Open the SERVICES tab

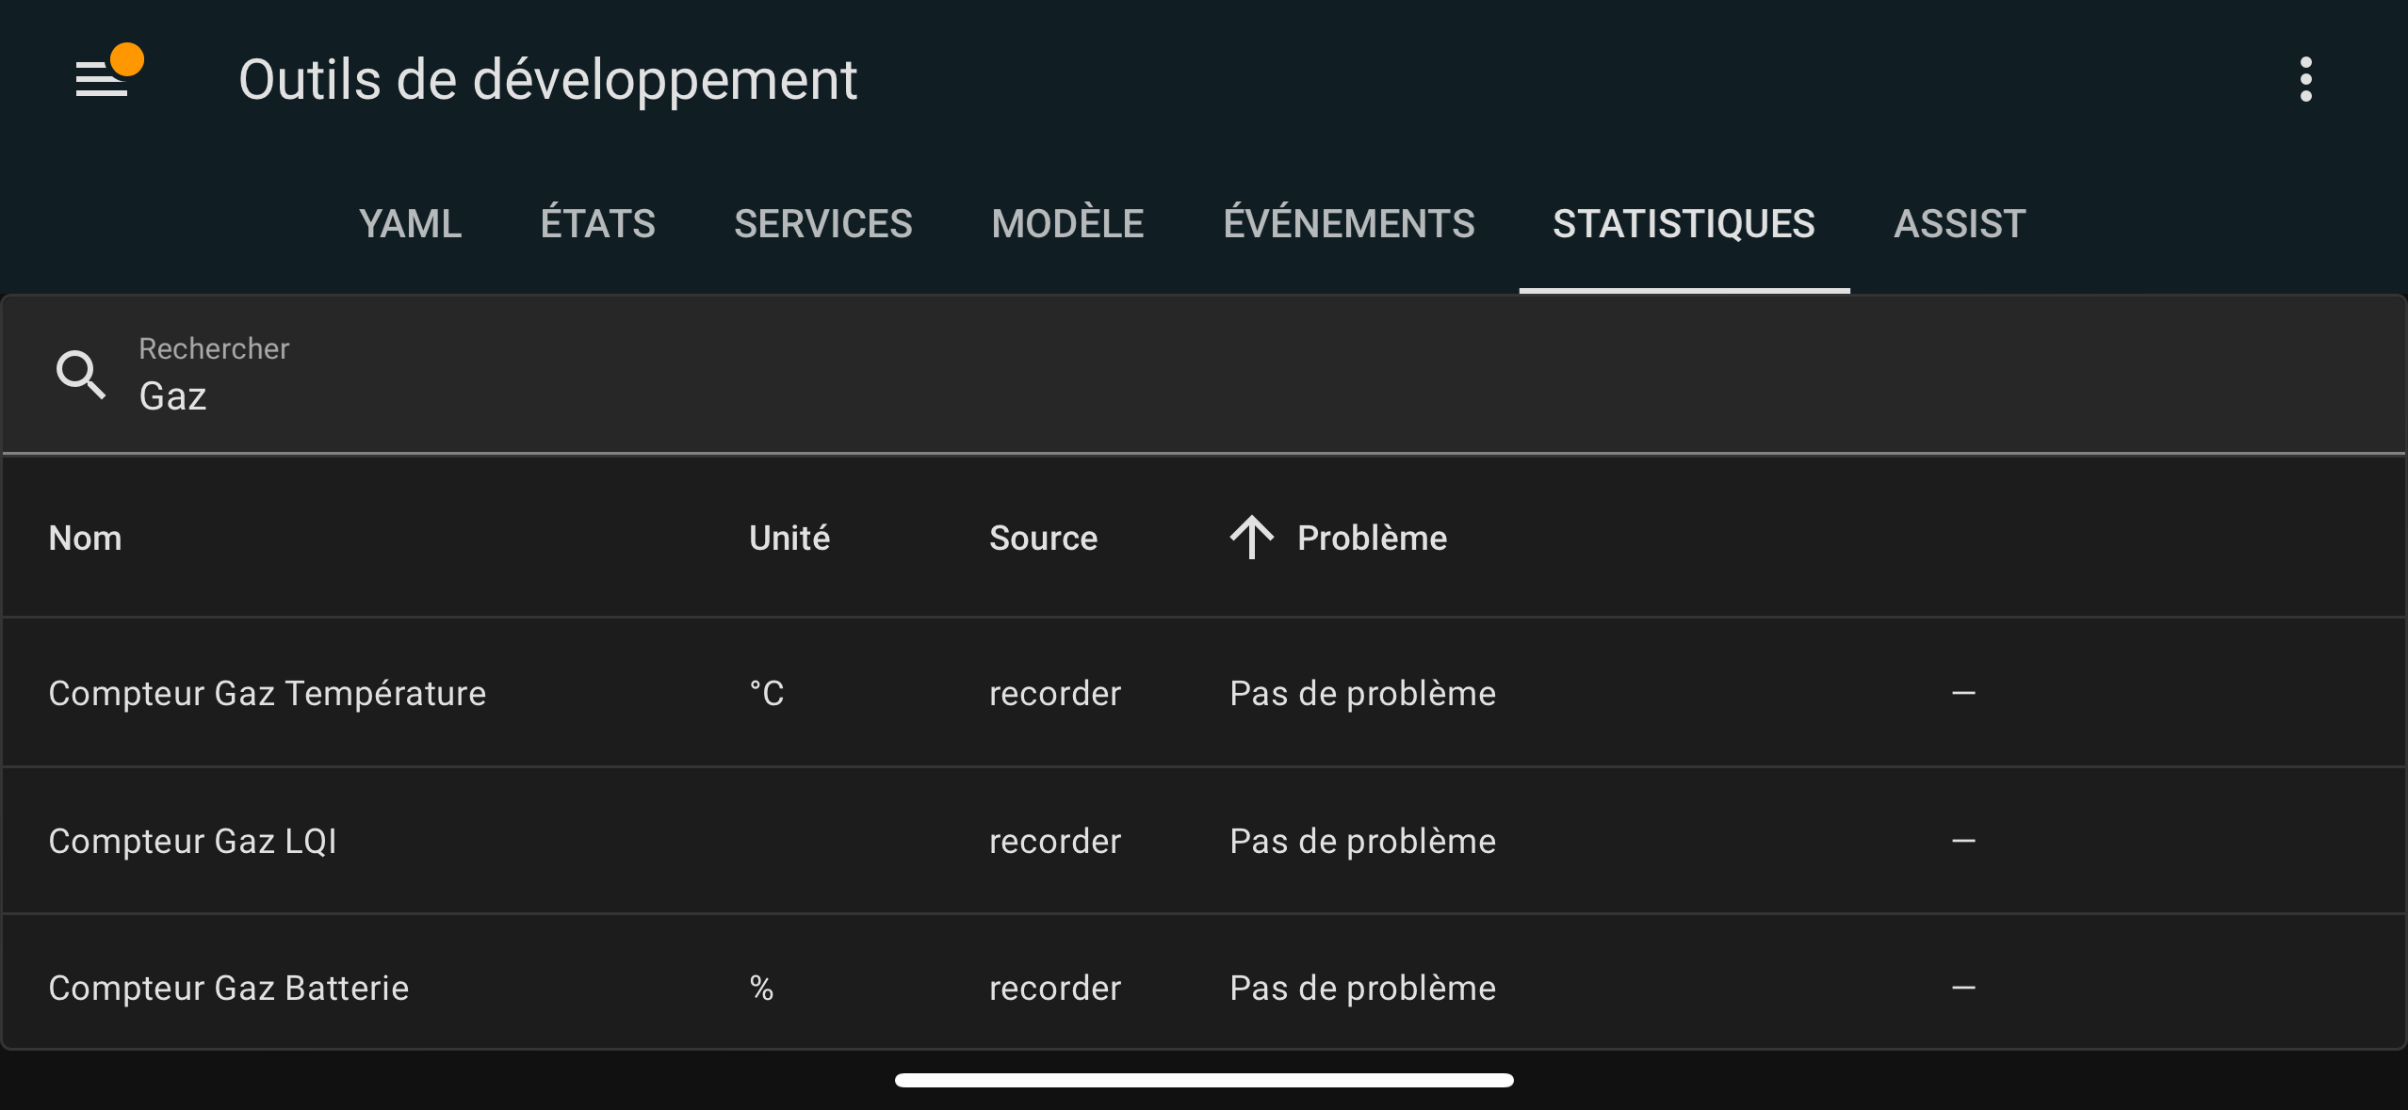click(x=822, y=224)
